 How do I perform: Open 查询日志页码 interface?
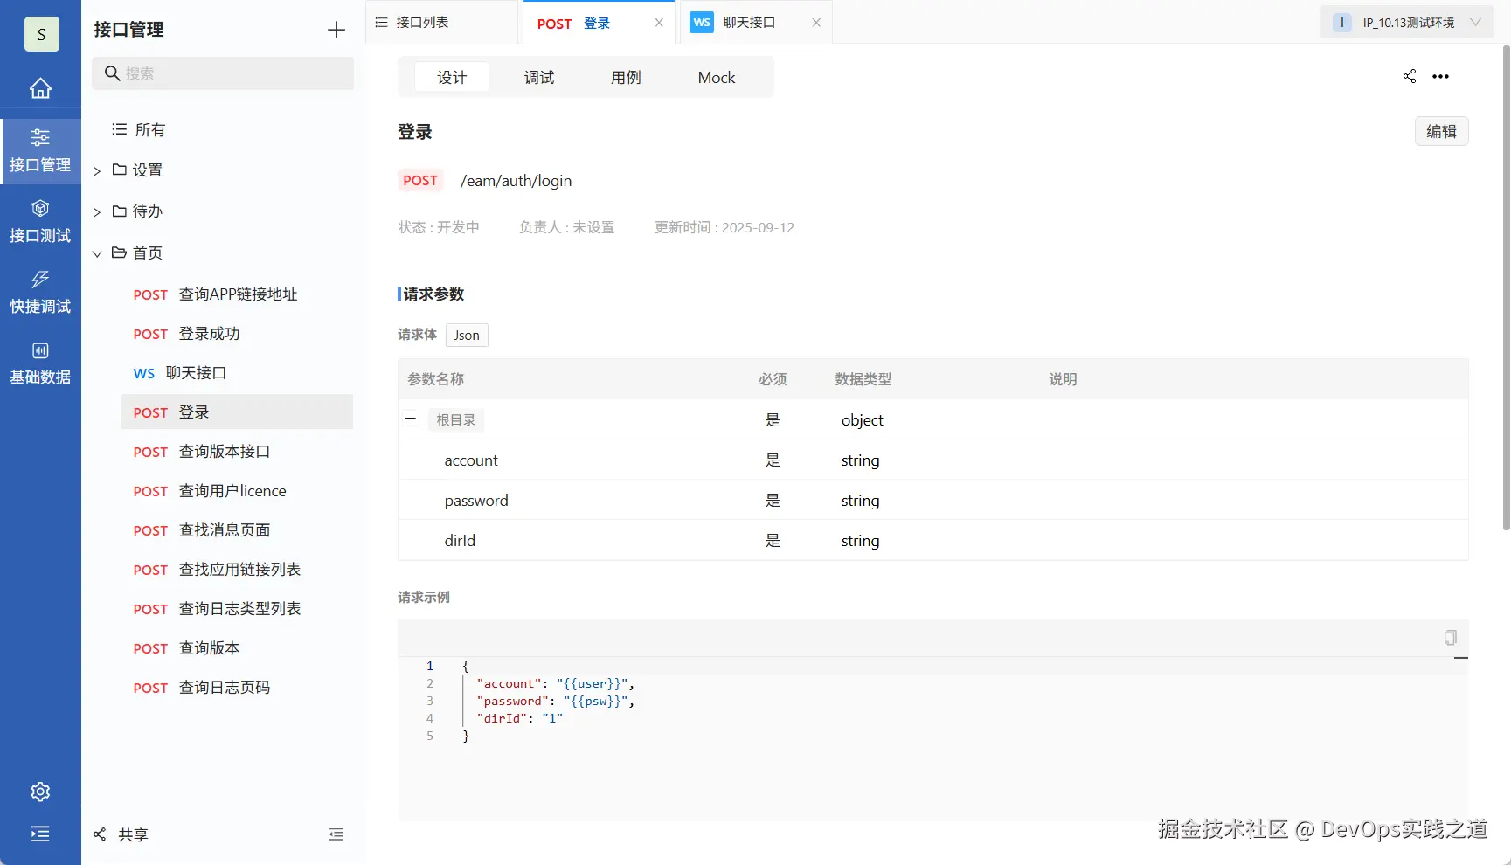pos(237,688)
